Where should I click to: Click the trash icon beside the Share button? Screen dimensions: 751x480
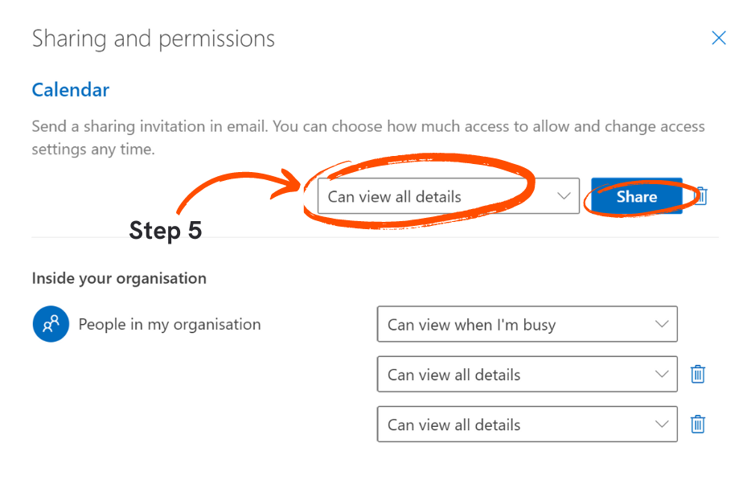click(699, 195)
